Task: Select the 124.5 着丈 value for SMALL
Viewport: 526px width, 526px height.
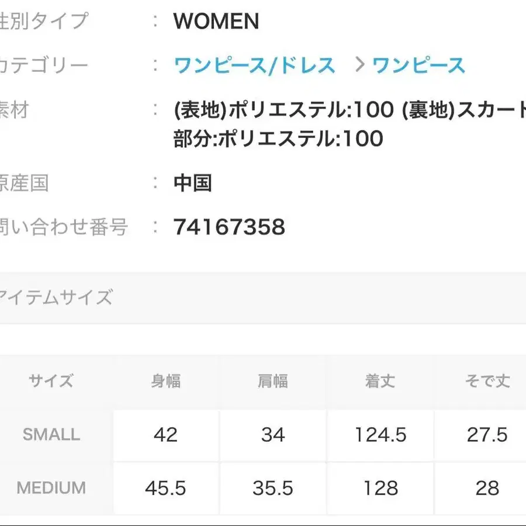Action: click(380, 435)
